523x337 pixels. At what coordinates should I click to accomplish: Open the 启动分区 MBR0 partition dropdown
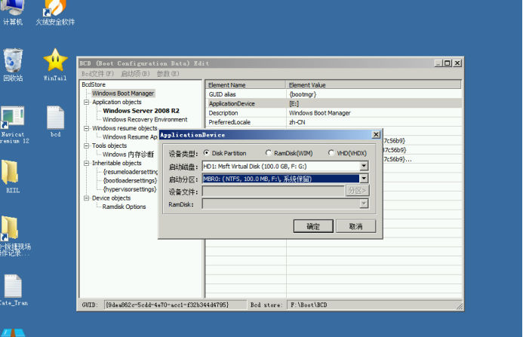(x=364, y=179)
